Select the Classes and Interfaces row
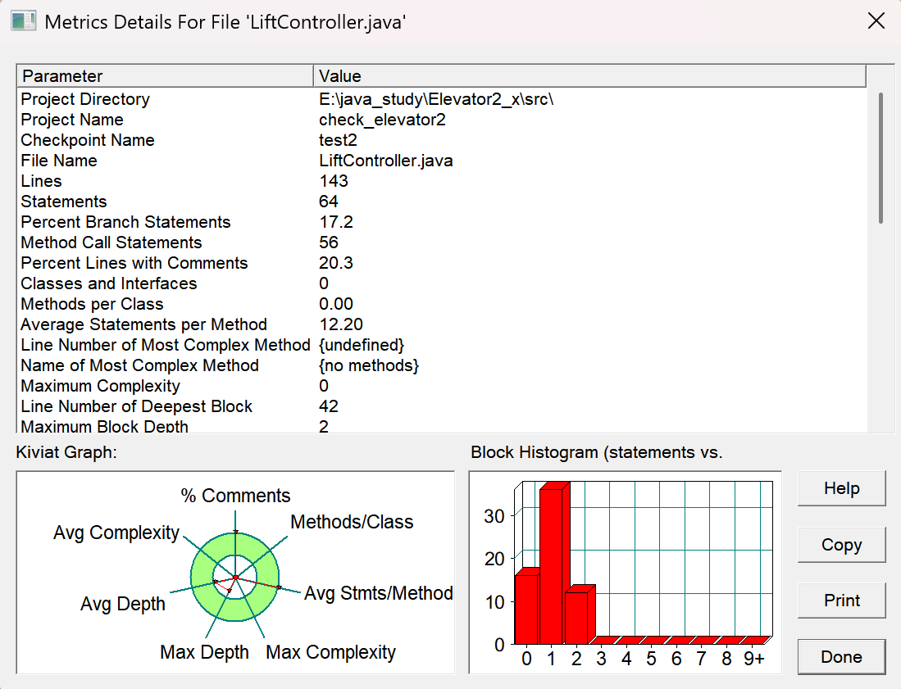This screenshot has height=689, width=901. [x=441, y=283]
